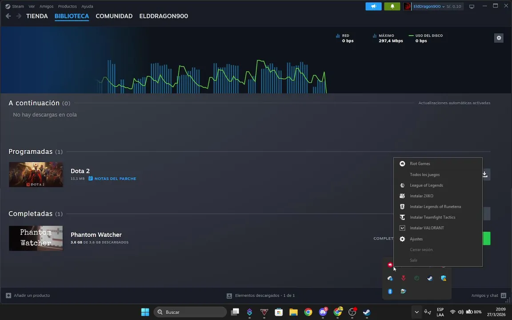Click the Añadir un producto plus icon

8,296
